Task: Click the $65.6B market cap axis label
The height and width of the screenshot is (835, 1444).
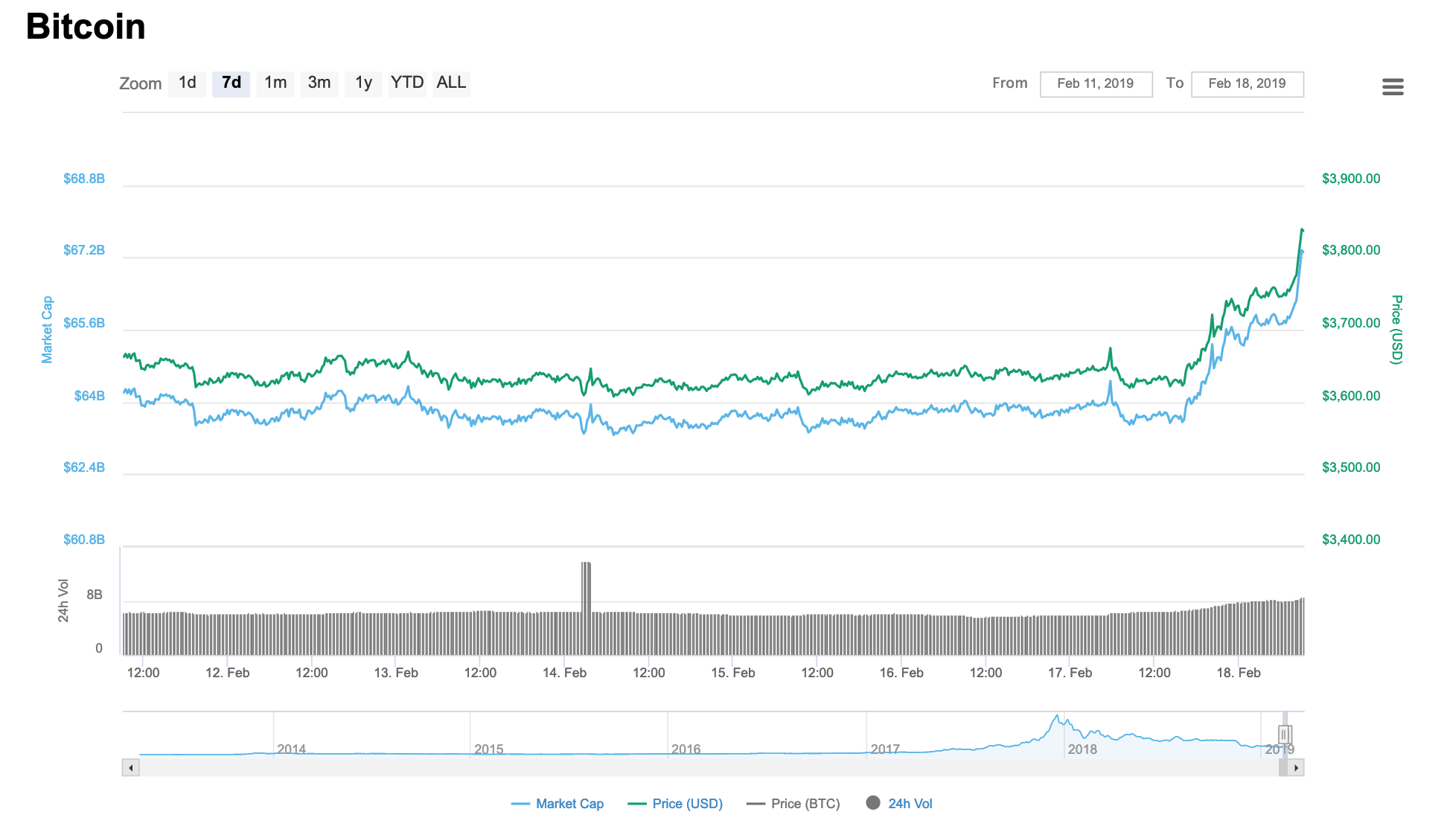Action: 84,323
